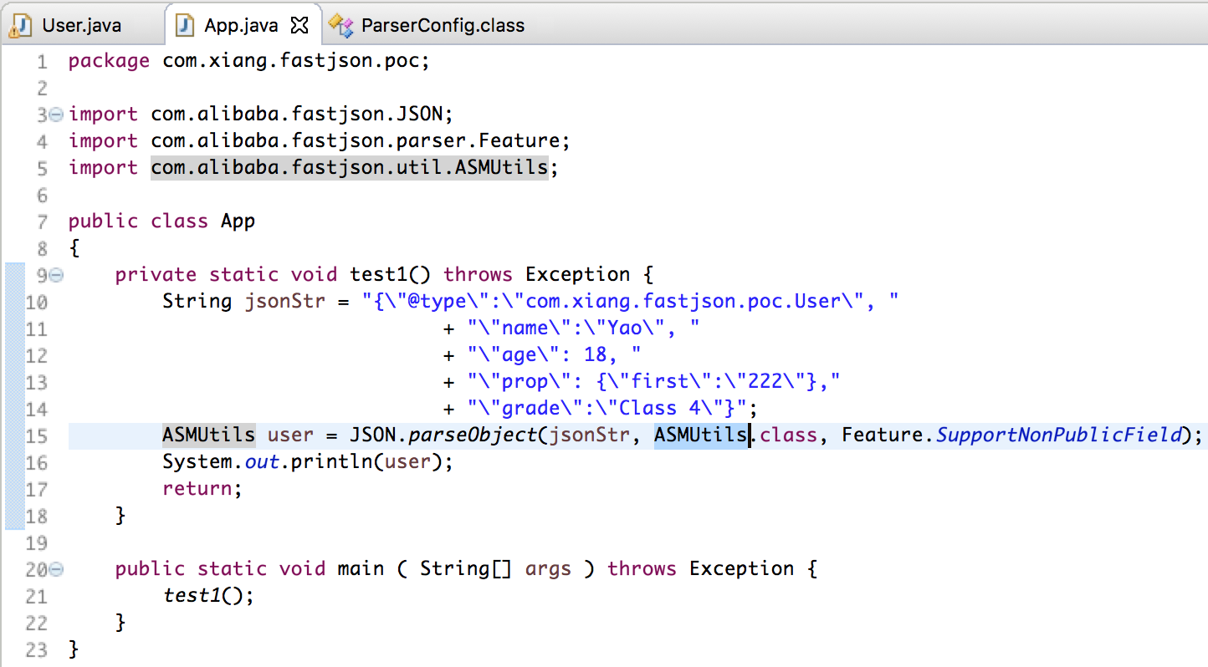The width and height of the screenshot is (1208, 667).
Task: Collapse the main method fold on line 20
Action: click(56, 569)
